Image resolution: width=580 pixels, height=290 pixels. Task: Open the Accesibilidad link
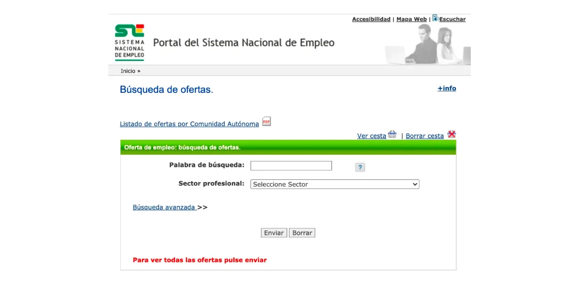point(371,19)
